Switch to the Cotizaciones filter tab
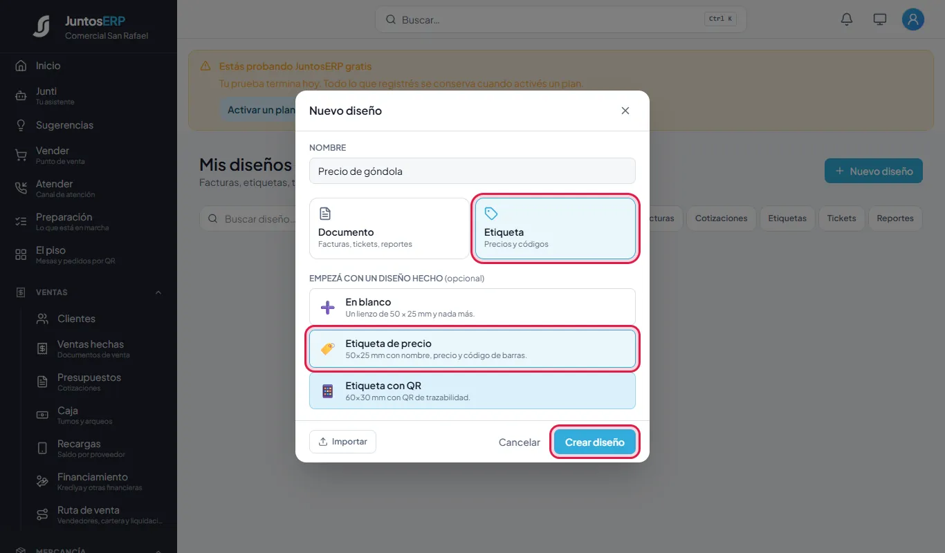The image size is (945, 553). [x=721, y=218]
